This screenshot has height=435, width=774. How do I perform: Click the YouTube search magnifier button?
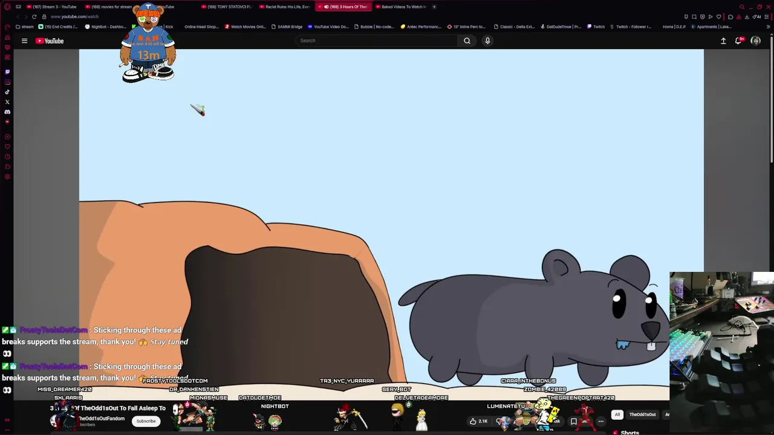pos(467,40)
